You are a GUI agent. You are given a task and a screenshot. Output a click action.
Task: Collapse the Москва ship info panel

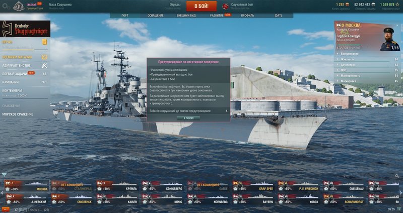pos(397,25)
